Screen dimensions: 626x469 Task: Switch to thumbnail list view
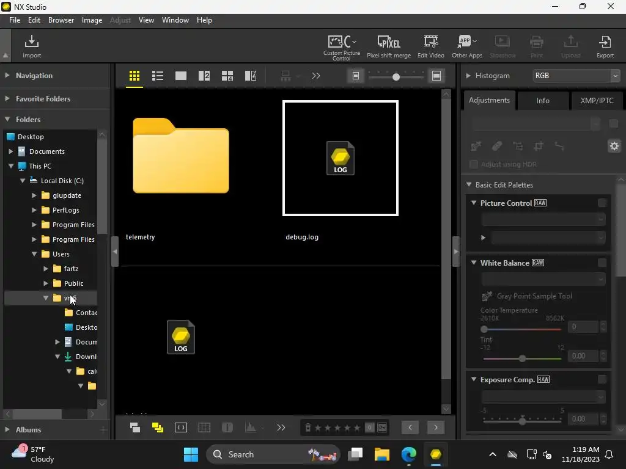[x=158, y=76]
